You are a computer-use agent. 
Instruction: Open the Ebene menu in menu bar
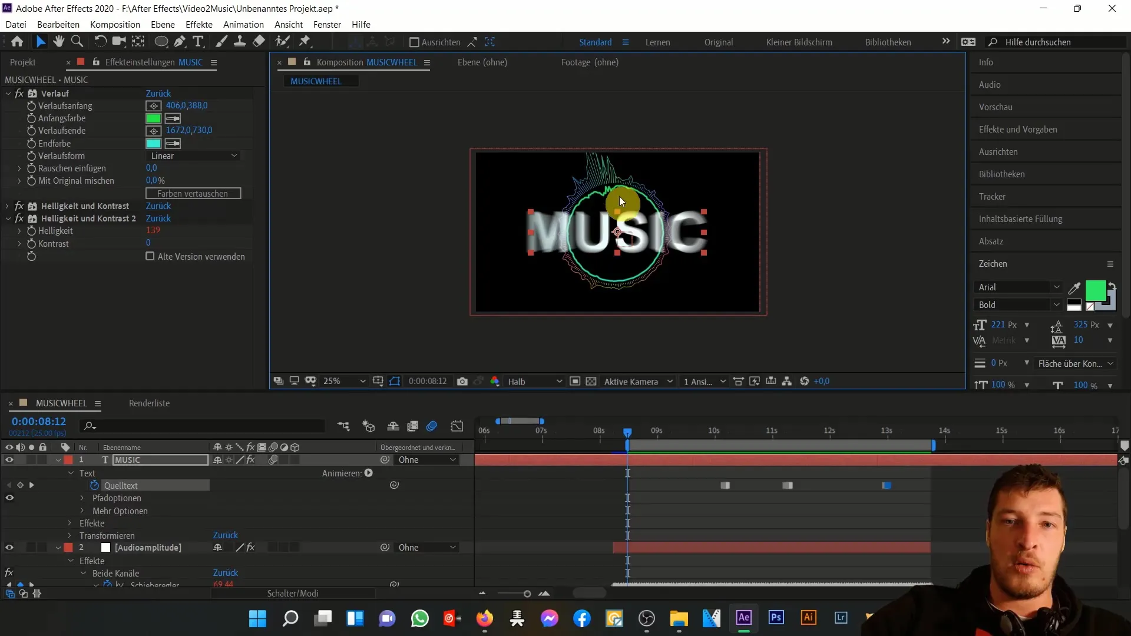coord(163,24)
